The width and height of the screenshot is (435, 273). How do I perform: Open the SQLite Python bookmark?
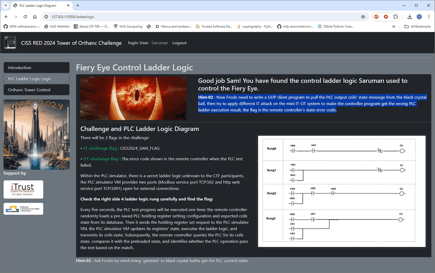tap(336, 26)
